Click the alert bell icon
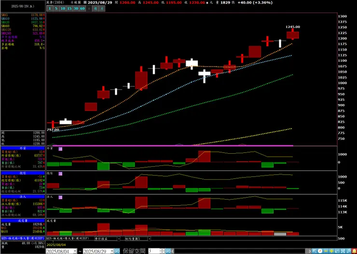 click(x=354, y=251)
